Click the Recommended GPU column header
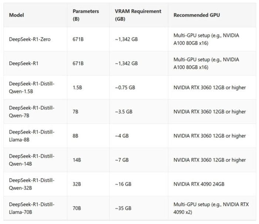The width and height of the screenshot is (259, 224). pos(196,15)
